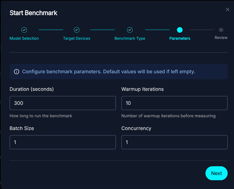Close the Start Benchmark dialog
This screenshot has width=234, height=189.
(227, 10)
